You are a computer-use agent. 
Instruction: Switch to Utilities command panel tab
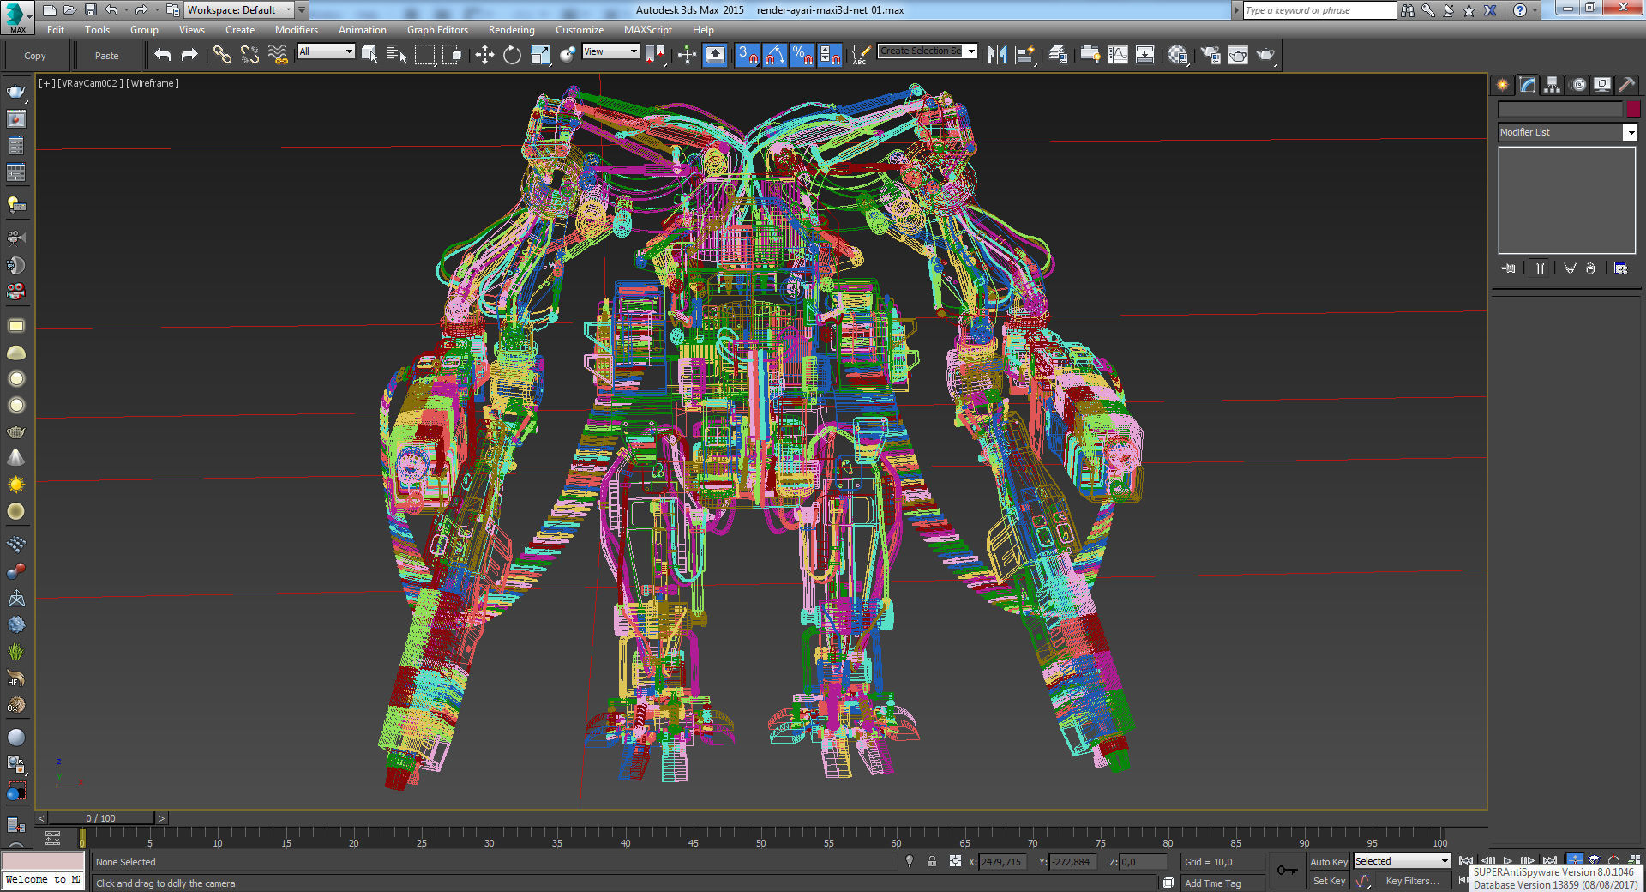tap(1627, 85)
